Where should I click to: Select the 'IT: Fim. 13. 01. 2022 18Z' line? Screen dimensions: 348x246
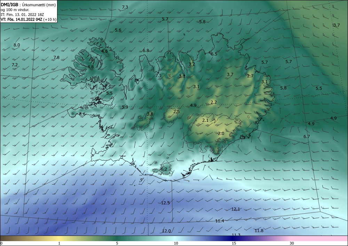pyautogui.click(x=22, y=15)
